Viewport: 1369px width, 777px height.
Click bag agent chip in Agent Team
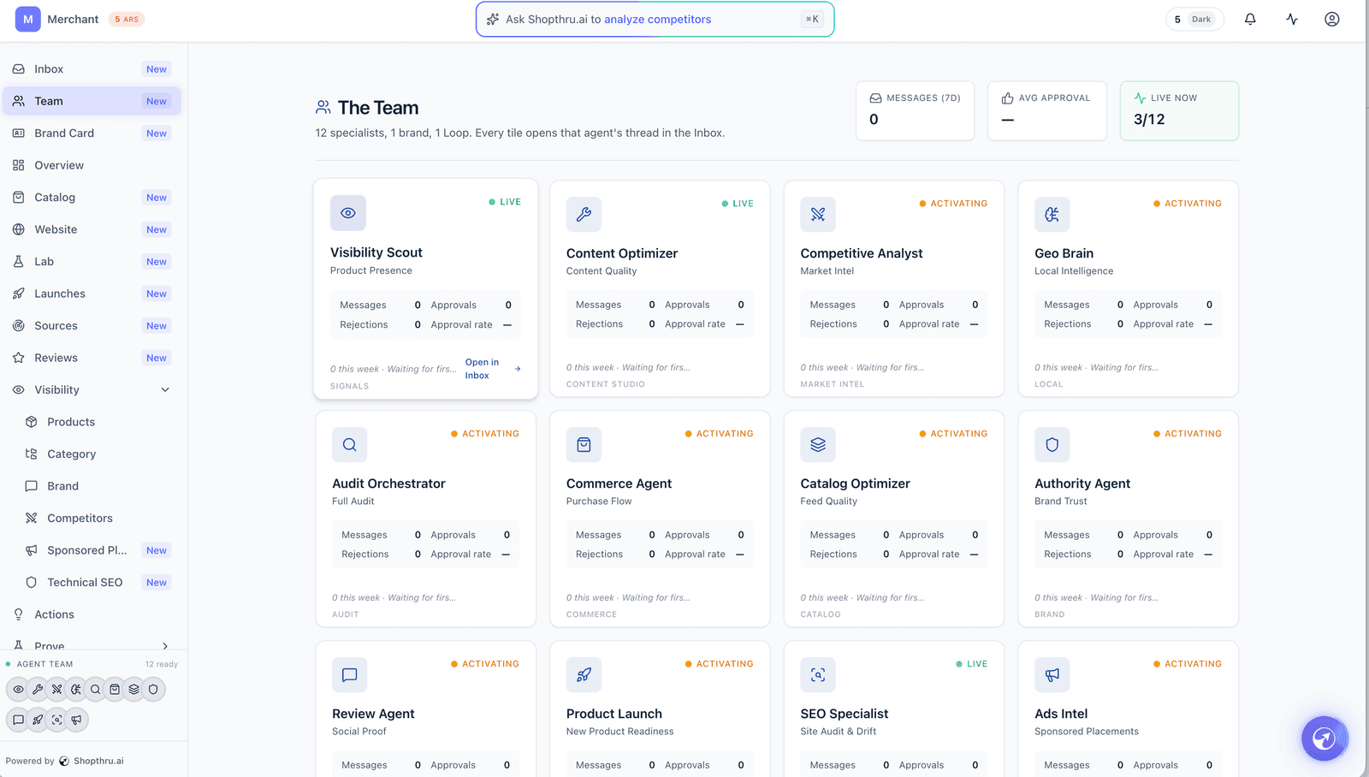pyautogui.click(x=115, y=689)
